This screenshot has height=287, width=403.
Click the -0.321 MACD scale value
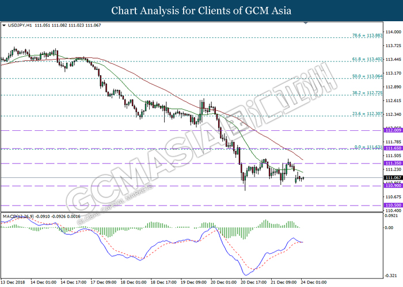(x=391, y=276)
